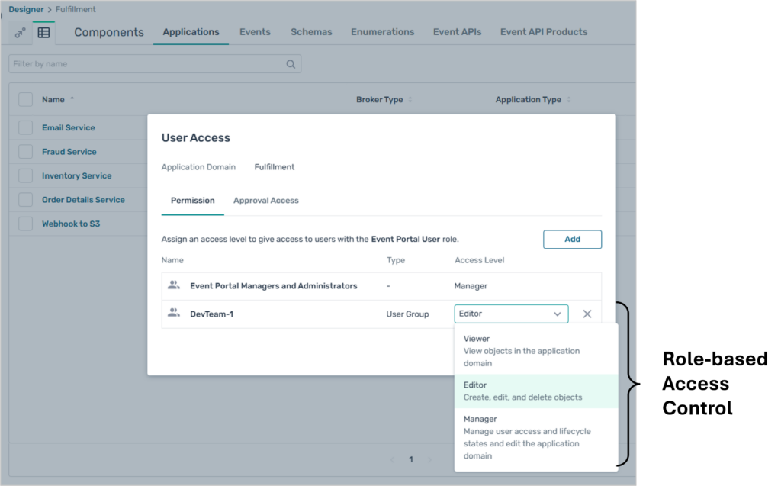Open the Approval Access tab
781x486 pixels.
click(x=265, y=201)
